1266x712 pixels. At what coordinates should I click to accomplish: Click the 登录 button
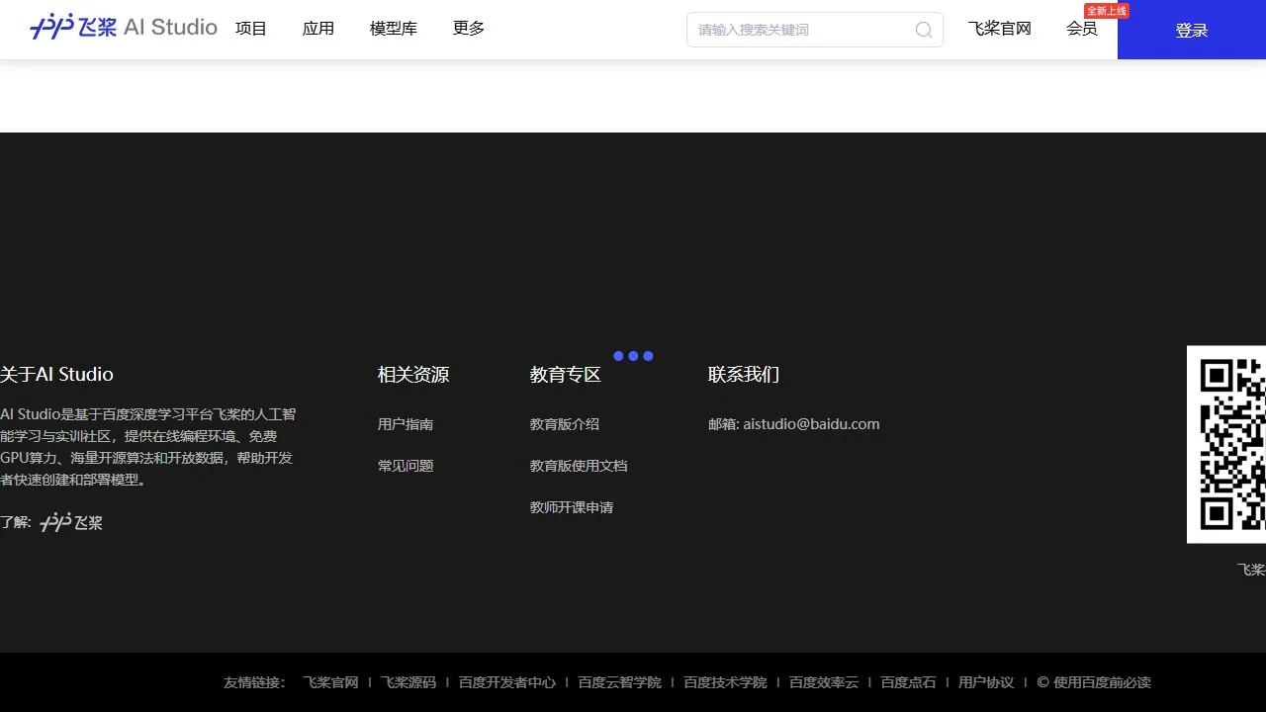[1192, 30]
